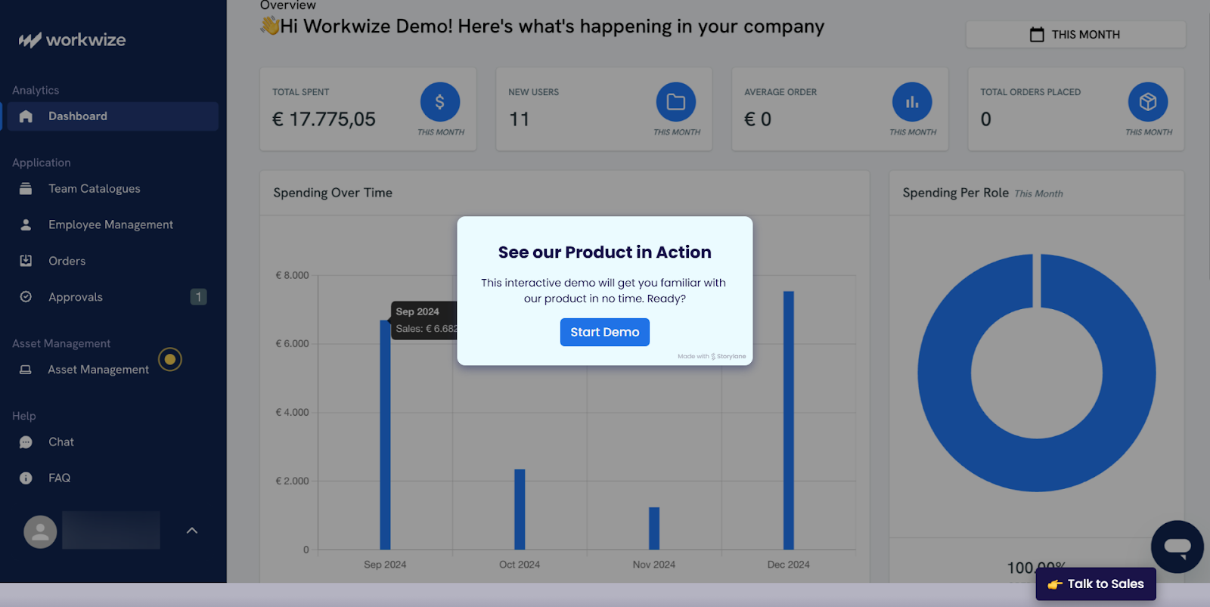Click the dollar icon on Total Spent card
The width and height of the screenshot is (1210, 607).
tap(440, 102)
